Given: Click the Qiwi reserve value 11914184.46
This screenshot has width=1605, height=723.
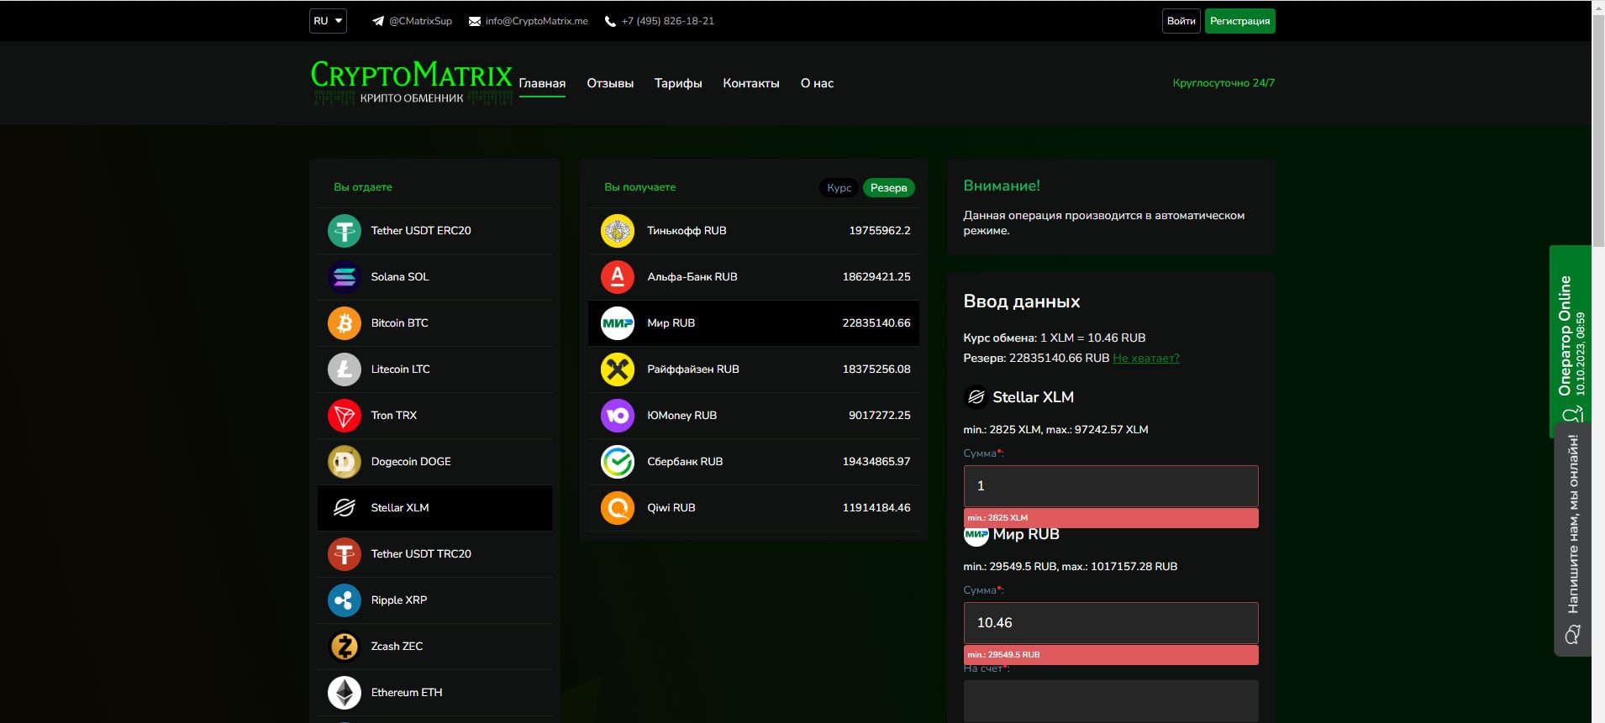Looking at the screenshot, I should [876, 508].
